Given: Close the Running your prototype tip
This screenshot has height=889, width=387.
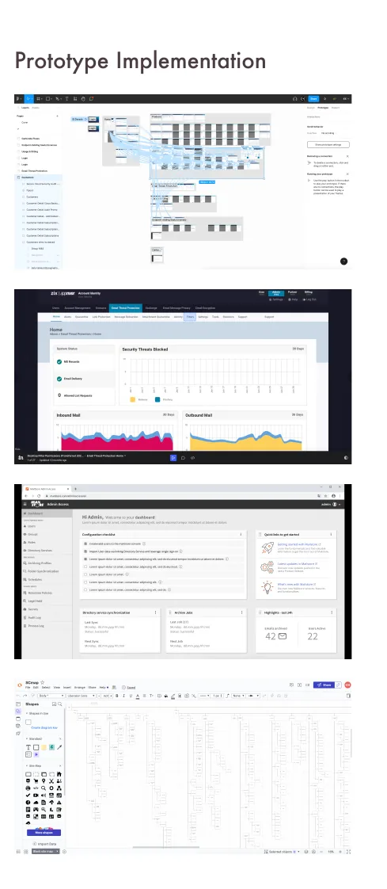Looking at the screenshot, I should (x=347, y=174).
